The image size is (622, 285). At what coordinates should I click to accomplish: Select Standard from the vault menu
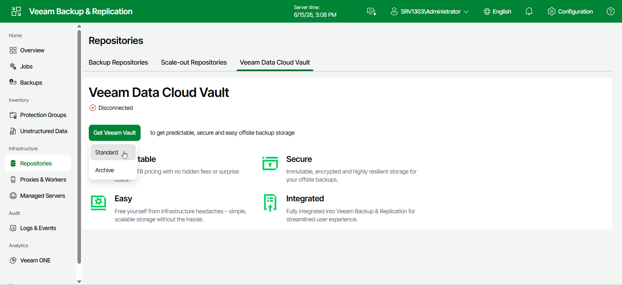tap(113, 153)
